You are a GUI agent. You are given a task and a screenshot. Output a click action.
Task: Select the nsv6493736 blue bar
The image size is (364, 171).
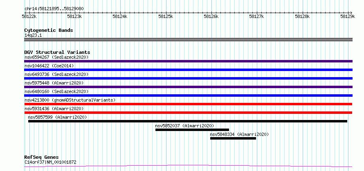188,78
